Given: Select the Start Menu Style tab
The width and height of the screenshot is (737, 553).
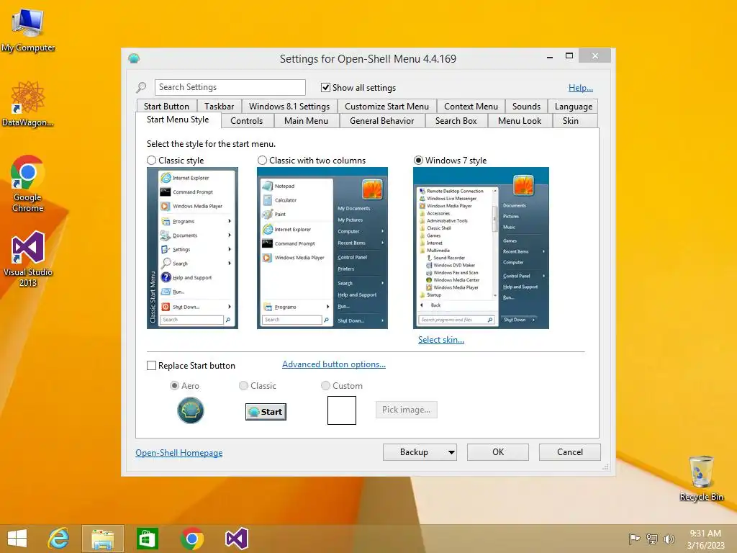Looking at the screenshot, I should tap(178, 120).
